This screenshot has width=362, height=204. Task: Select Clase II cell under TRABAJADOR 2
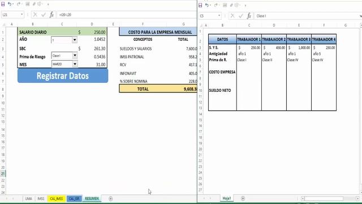pyautogui.click(x=274, y=60)
